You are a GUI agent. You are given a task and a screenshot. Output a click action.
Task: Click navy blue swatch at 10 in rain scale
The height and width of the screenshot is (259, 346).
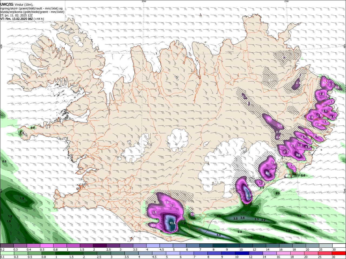pyautogui.click(x=242, y=253)
